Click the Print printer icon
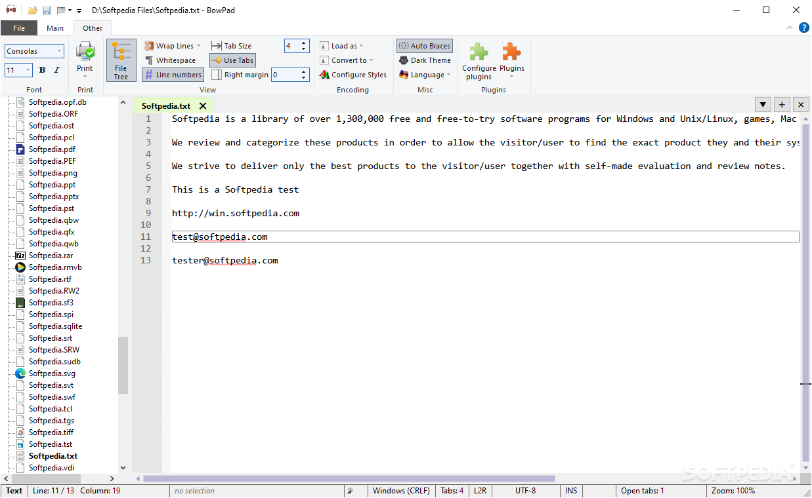812x498 pixels. [85, 52]
